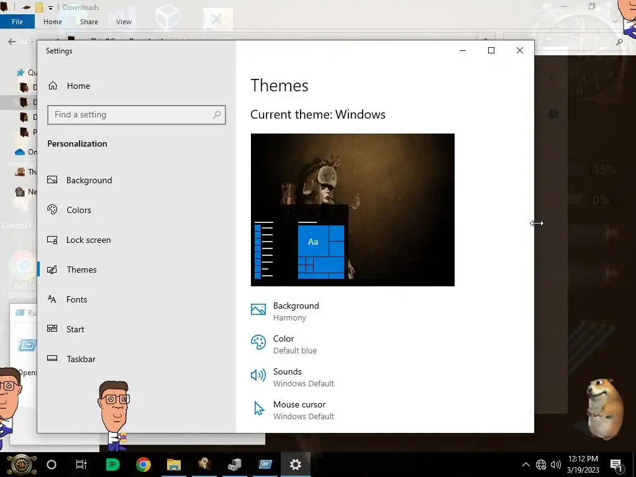
Task: Show hidden tray icons chevron
Action: tap(525, 465)
